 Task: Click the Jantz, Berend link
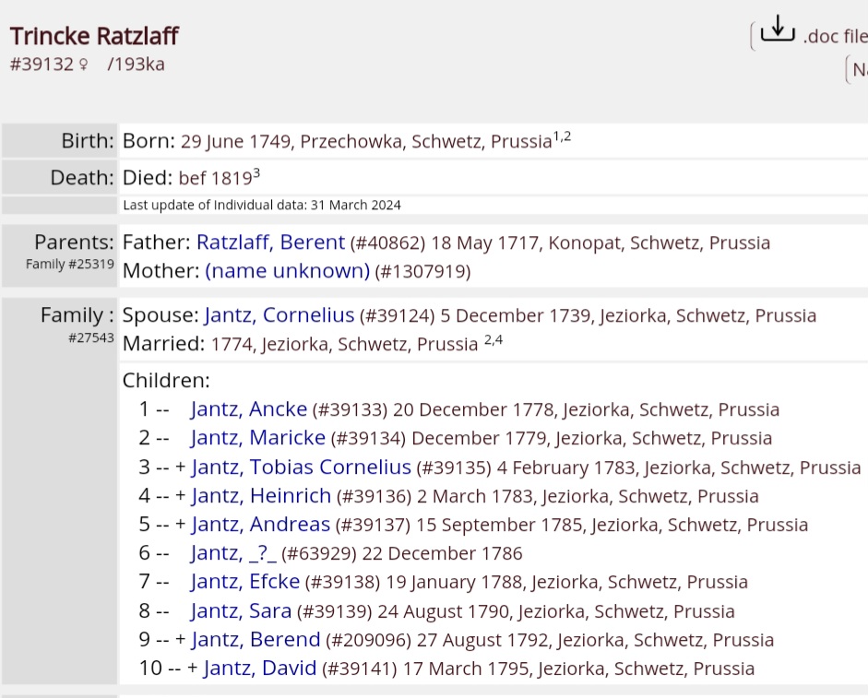[256, 640]
